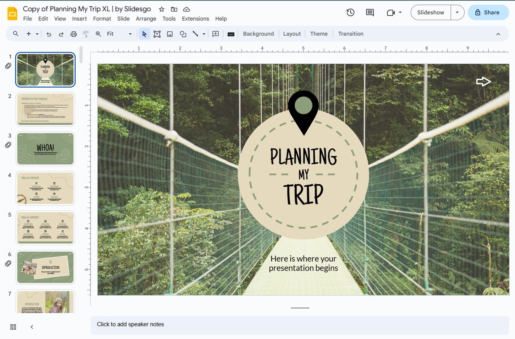
Task: Redo the last action
Action: click(61, 34)
